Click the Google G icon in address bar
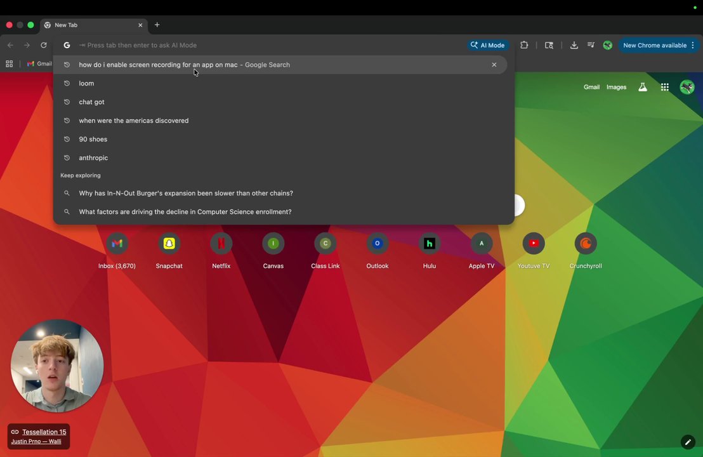Screen dimensions: 703x457 (67, 45)
